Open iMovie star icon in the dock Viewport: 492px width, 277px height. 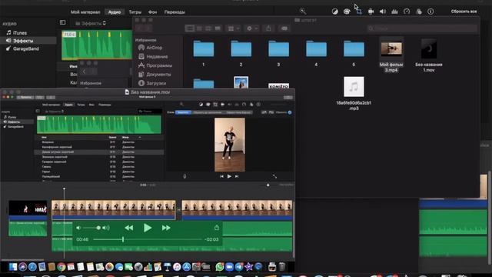coord(249,267)
